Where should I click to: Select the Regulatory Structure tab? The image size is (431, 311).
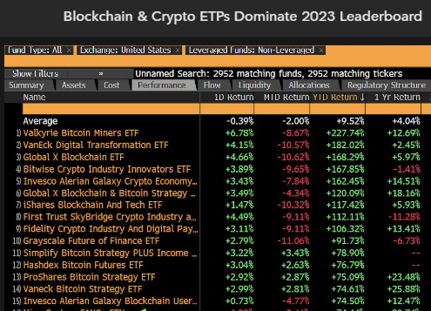tap(387, 85)
